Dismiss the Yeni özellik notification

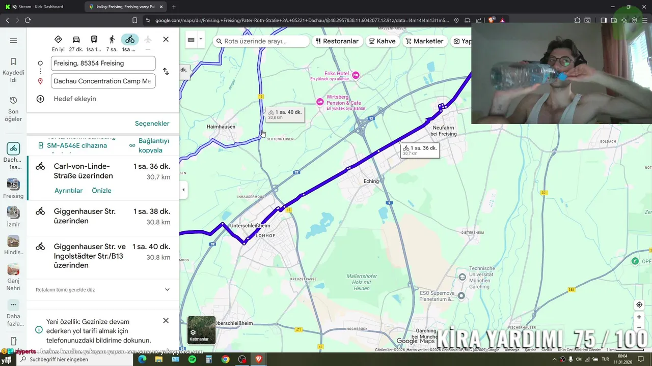click(x=166, y=321)
